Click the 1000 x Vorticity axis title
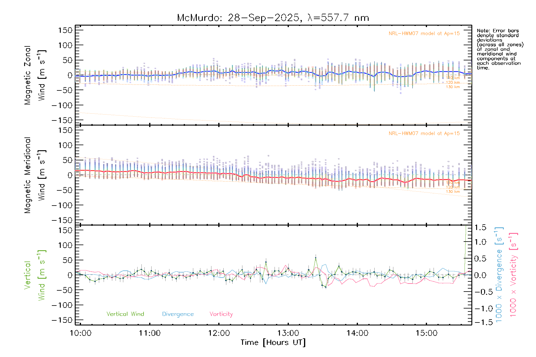Image resolution: width=536 pixels, height=357 pixels. click(513, 275)
